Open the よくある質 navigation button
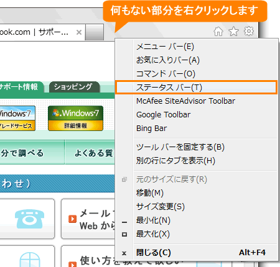Viewport: 280px width, 267px height. click(x=90, y=152)
